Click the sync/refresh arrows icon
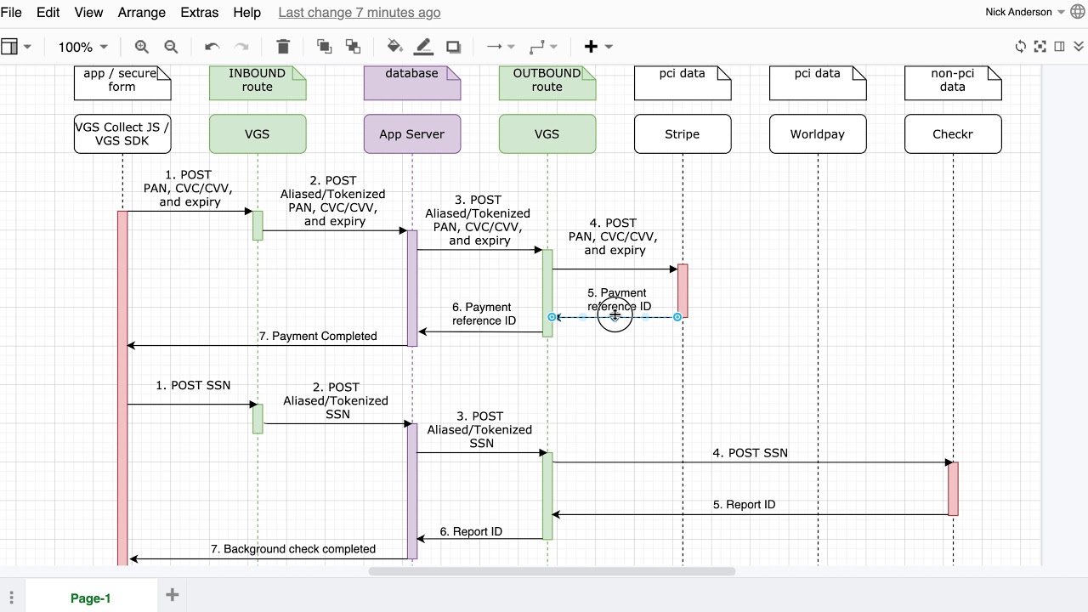 pos(1021,47)
